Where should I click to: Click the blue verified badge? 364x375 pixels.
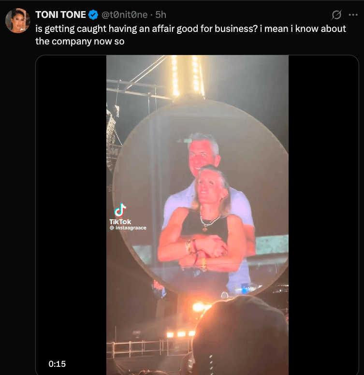pos(93,15)
